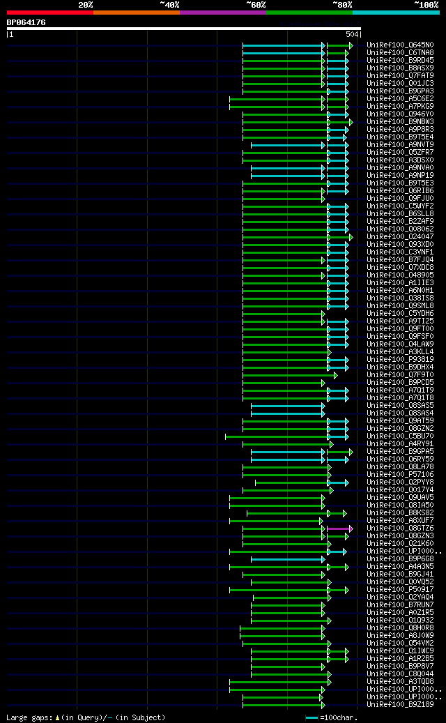Select the UniRef100_P93819 label
This screenshot has width=446, height=723.
coord(400,359)
